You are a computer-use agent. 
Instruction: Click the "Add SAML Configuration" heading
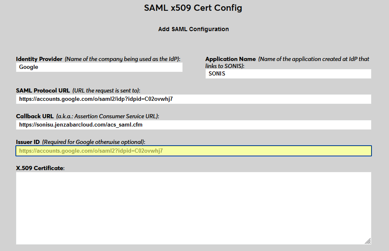coord(193,29)
